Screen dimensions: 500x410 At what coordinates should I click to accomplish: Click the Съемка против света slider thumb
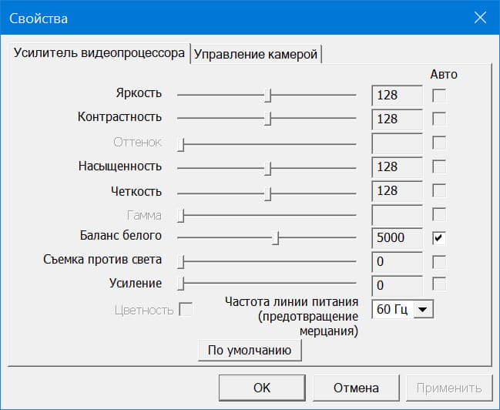point(181,261)
